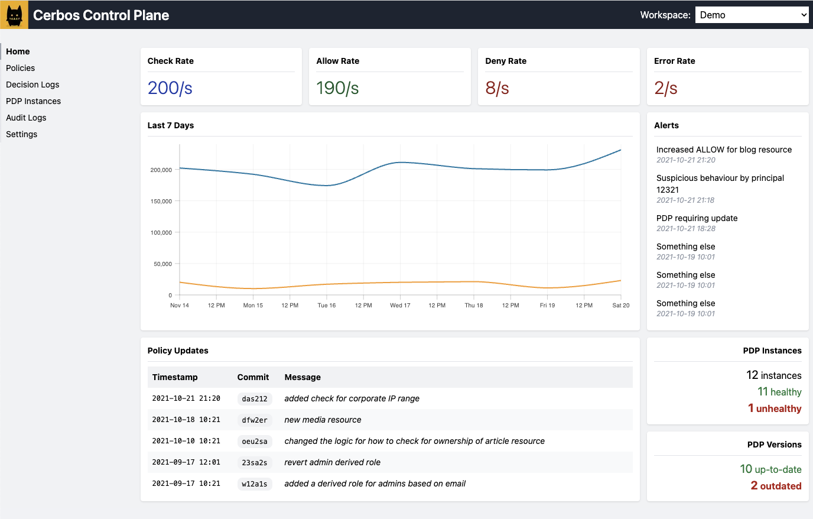Click timestamp 2021-09-17 12:01 in table
The width and height of the screenshot is (813, 519).
point(186,462)
